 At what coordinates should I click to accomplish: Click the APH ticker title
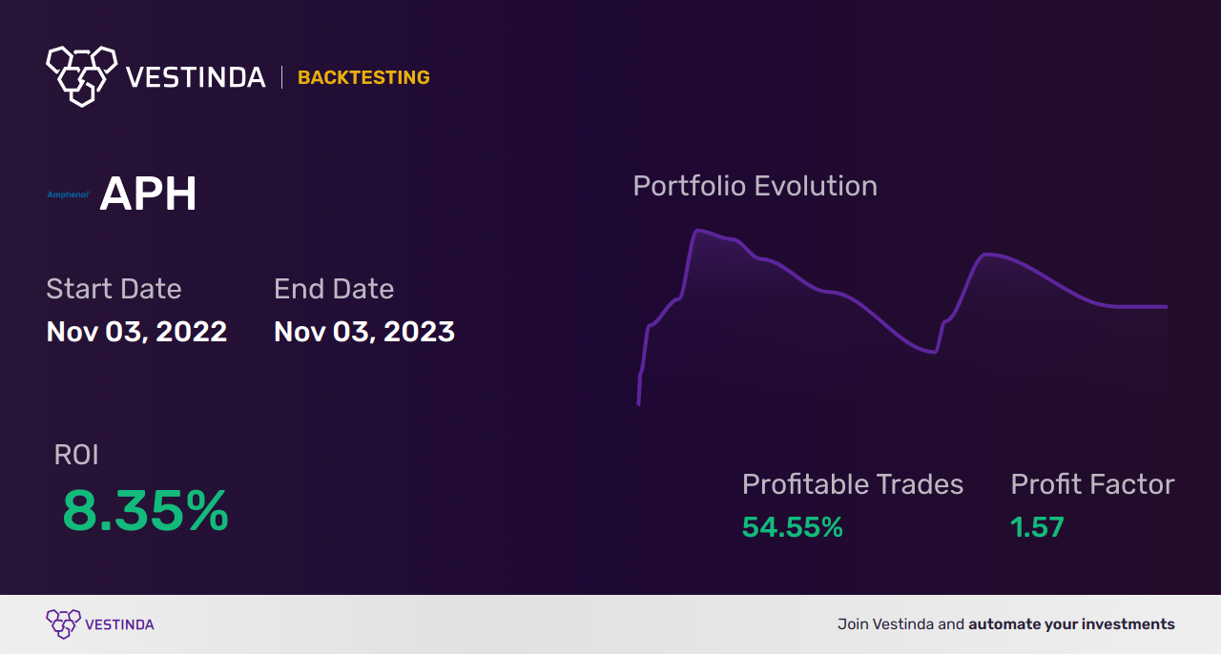pyautogui.click(x=148, y=194)
